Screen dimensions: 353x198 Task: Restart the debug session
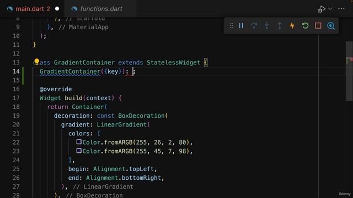pyautogui.click(x=305, y=26)
